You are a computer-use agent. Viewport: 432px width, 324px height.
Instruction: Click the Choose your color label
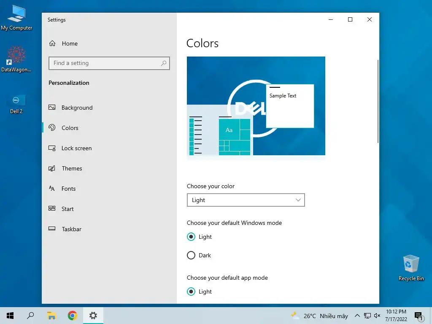click(211, 186)
